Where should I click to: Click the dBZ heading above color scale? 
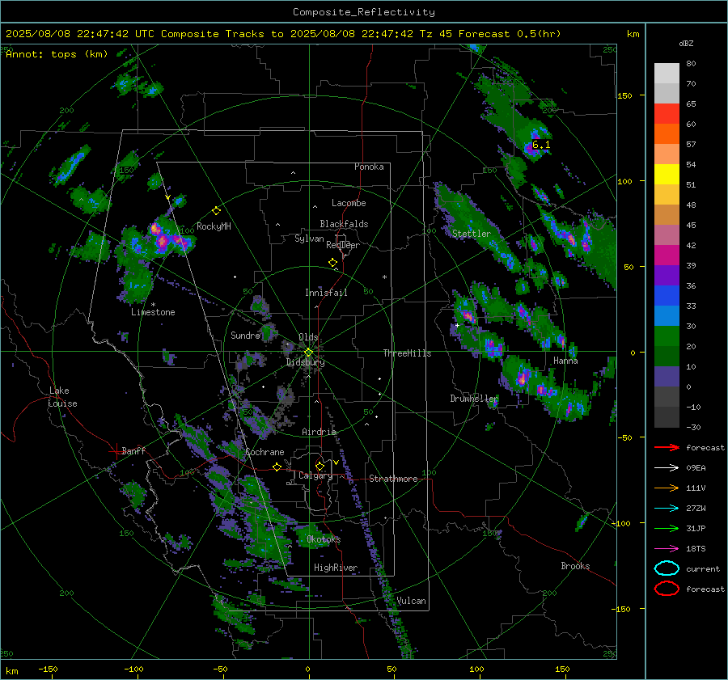(686, 43)
